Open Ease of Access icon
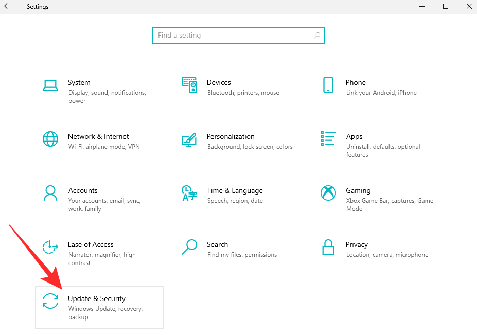Viewport: 477px width, 335px height. point(50,247)
